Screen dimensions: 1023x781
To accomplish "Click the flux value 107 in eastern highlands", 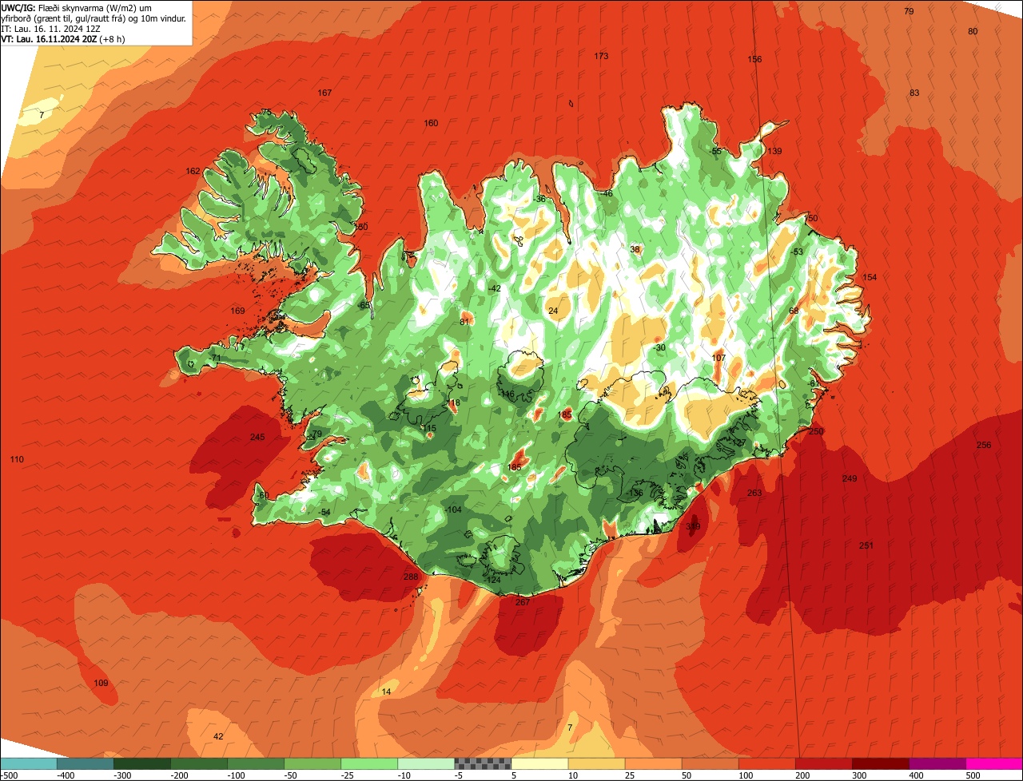I will (718, 358).
